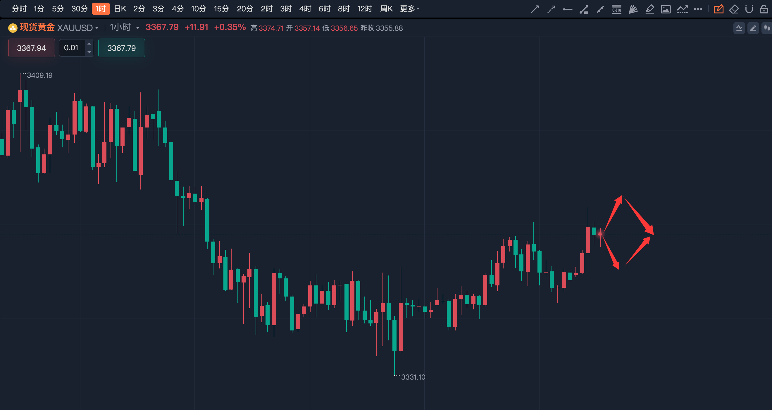
Task: Click the insert image icon
Action: tap(666, 9)
